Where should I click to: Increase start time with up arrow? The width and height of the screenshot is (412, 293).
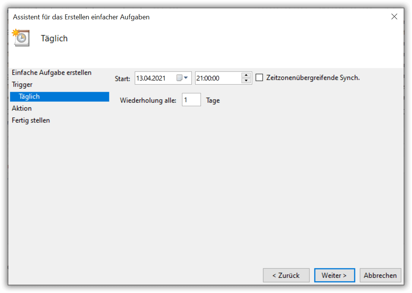(246, 75)
